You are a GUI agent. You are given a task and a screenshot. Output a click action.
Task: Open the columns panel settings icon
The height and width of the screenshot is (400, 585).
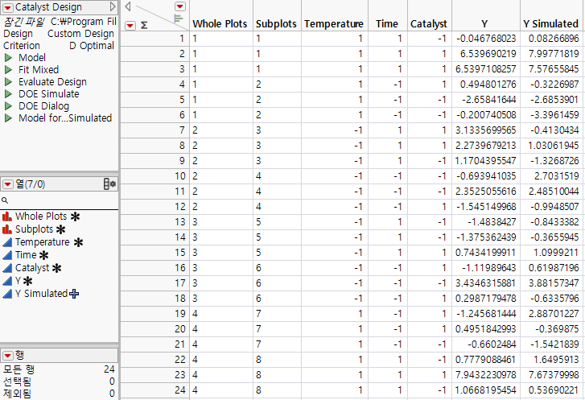click(x=109, y=184)
